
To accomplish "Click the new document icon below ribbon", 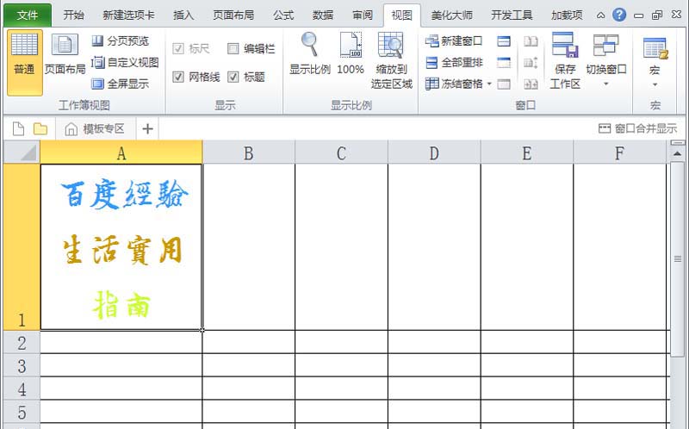I will click(18, 129).
